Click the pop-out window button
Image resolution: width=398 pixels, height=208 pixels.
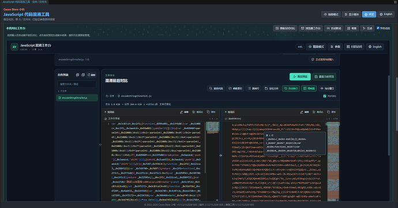coord(327,88)
